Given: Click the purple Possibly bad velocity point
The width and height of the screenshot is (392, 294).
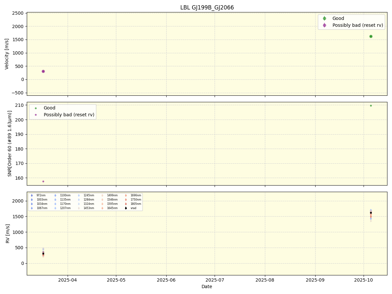Looking at the screenshot, I should pyautogui.click(x=43, y=71).
